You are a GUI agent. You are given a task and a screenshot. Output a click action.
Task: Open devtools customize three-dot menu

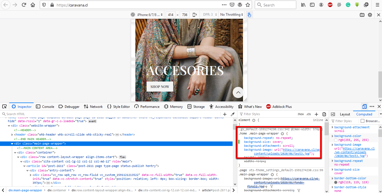372,106
